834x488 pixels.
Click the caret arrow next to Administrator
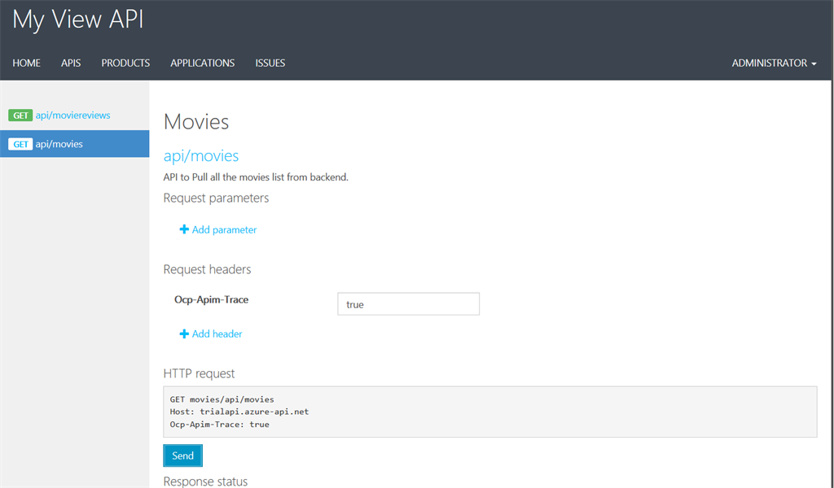pyautogui.click(x=814, y=64)
